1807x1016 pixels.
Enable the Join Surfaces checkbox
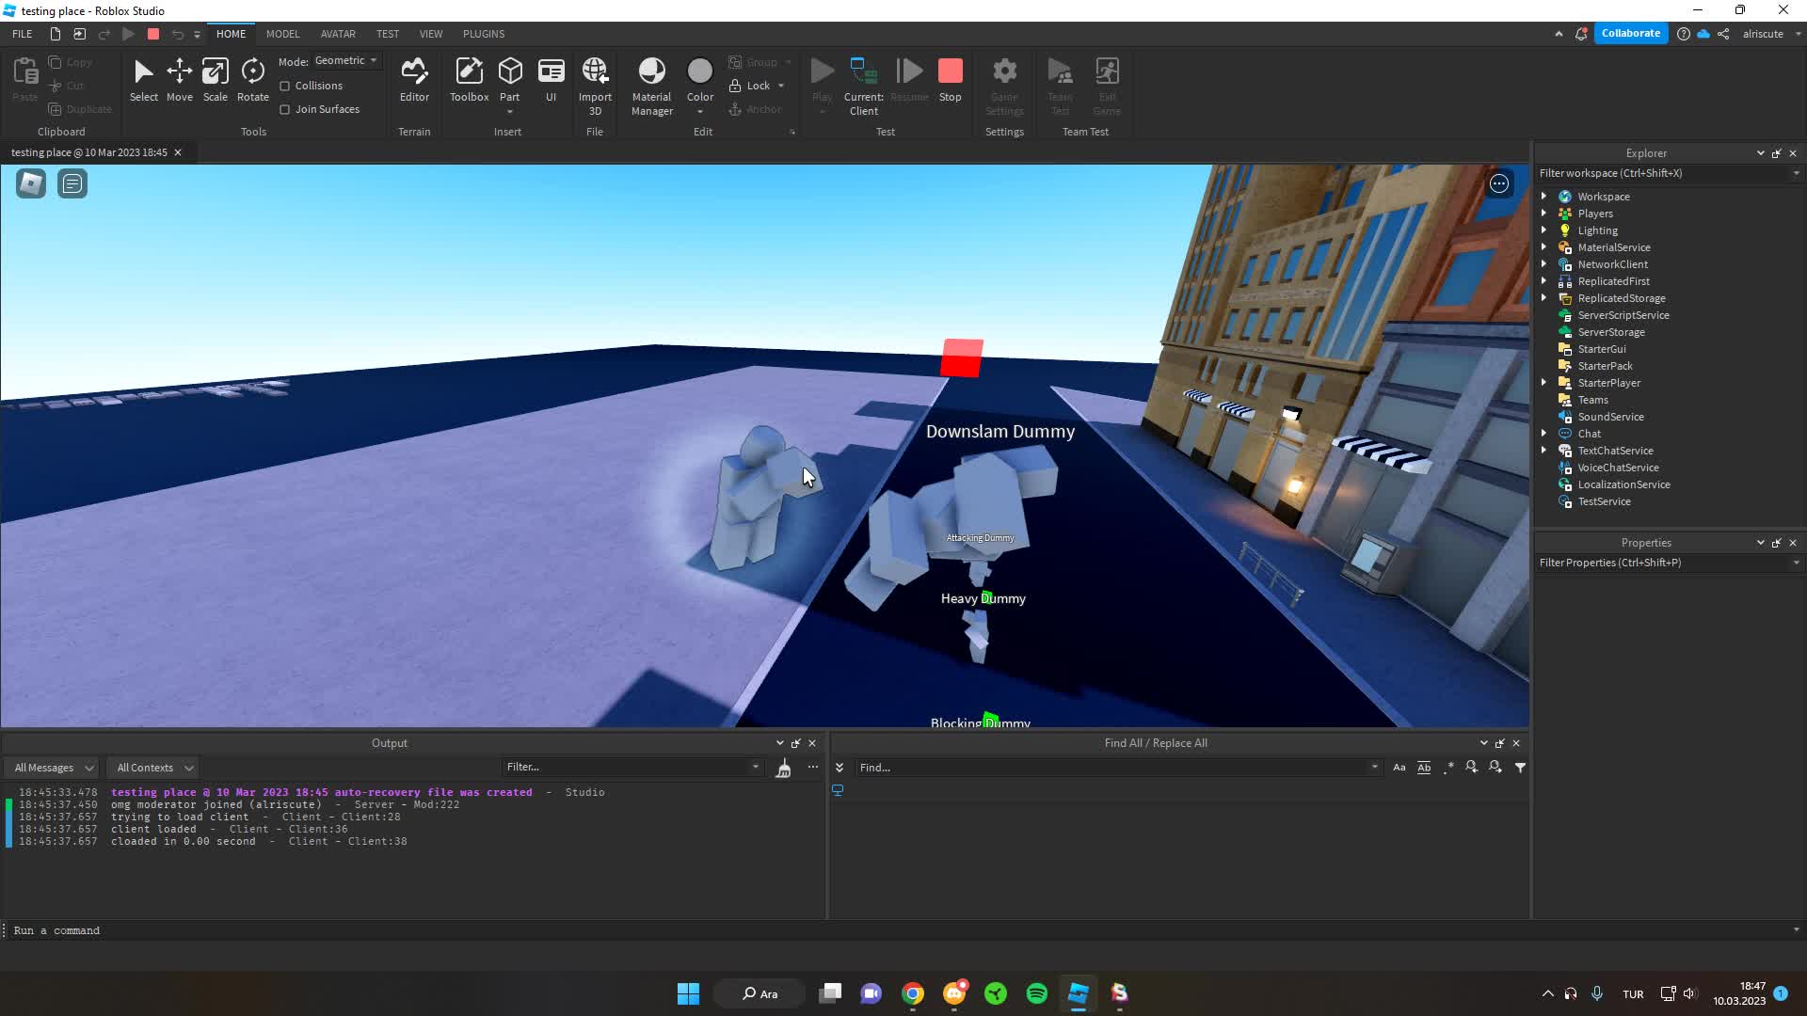click(285, 109)
